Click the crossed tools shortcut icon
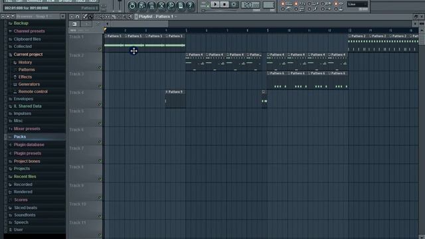 coord(161,6)
